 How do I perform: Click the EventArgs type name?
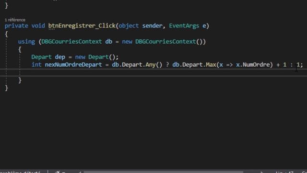(184, 26)
